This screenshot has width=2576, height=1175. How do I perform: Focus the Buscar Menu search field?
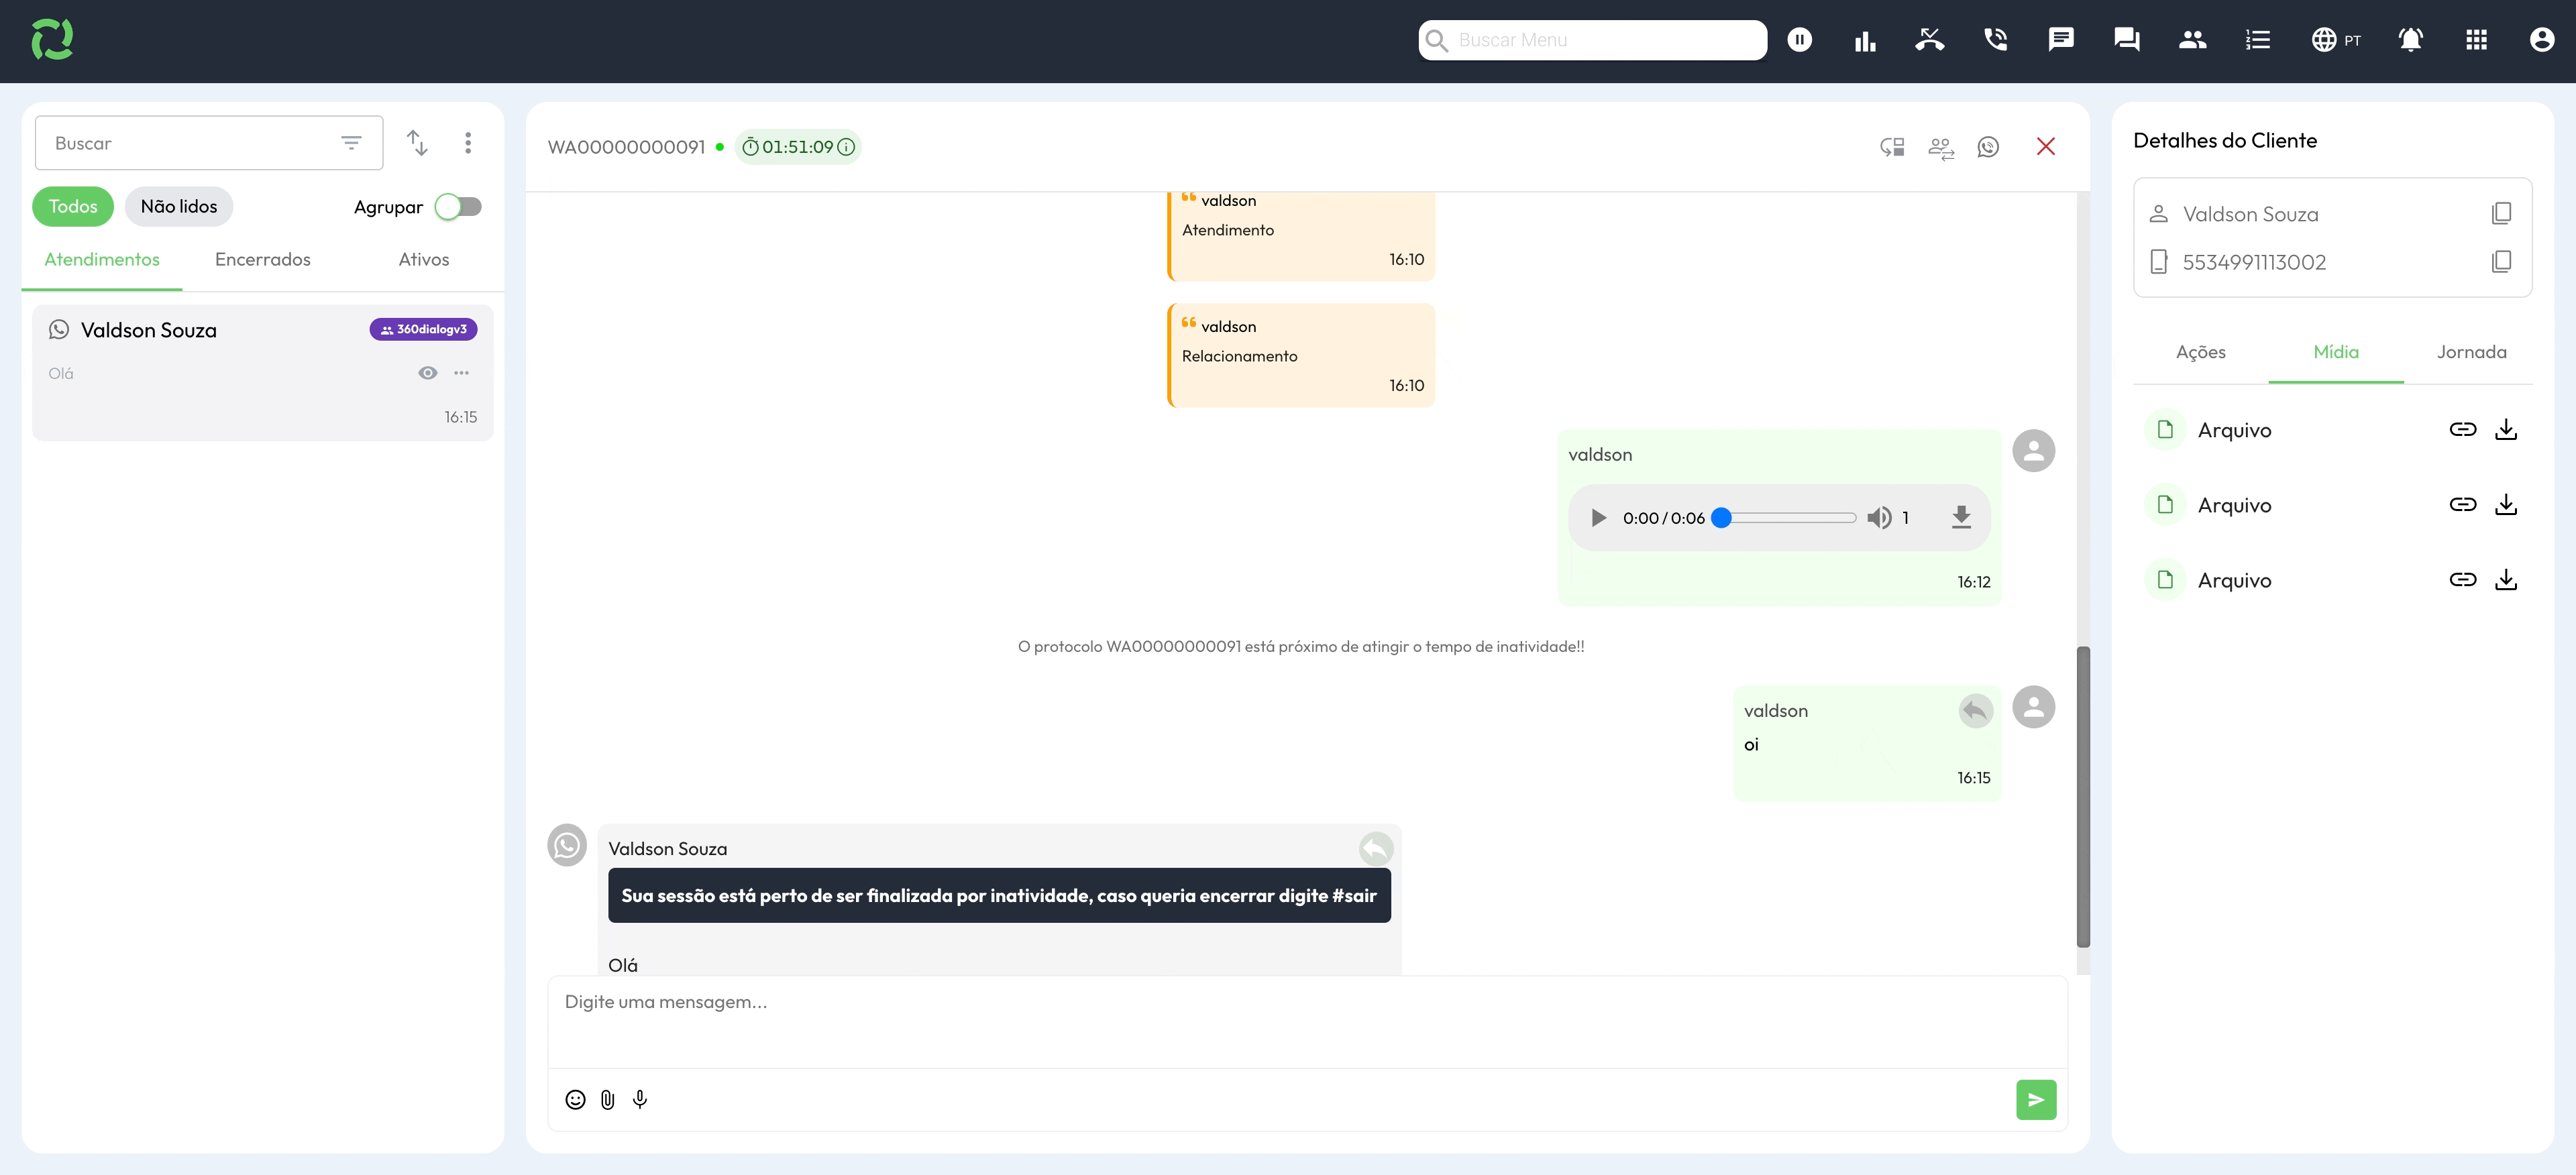[x=1593, y=40]
